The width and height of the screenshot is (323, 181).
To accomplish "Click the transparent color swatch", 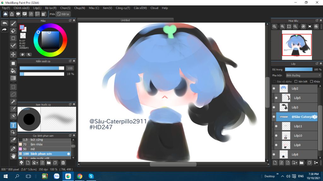I will 23,36.
